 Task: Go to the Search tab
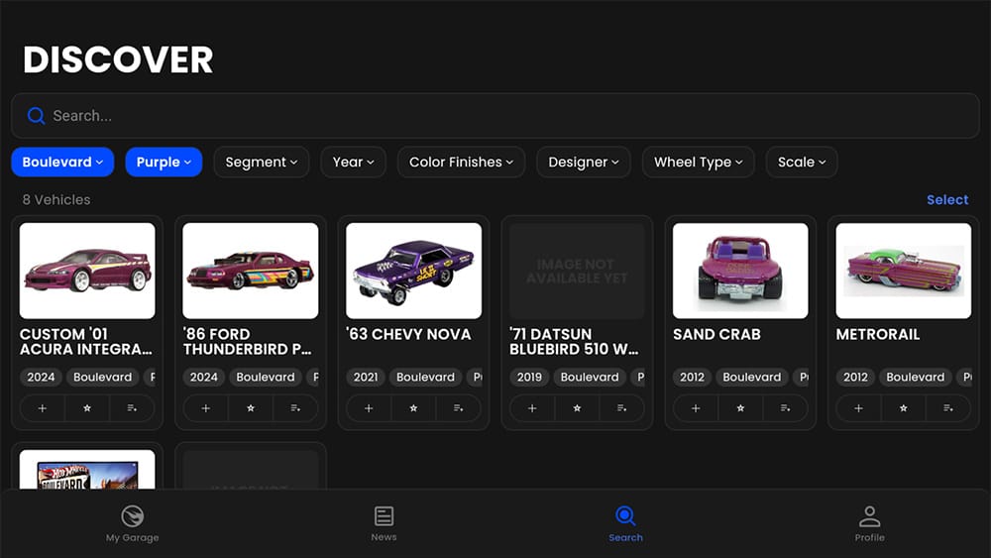pos(625,524)
